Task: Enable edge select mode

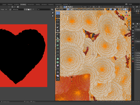Action: click(70, 9)
